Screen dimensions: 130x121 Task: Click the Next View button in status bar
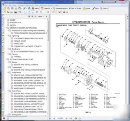click(x=80, y=118)
